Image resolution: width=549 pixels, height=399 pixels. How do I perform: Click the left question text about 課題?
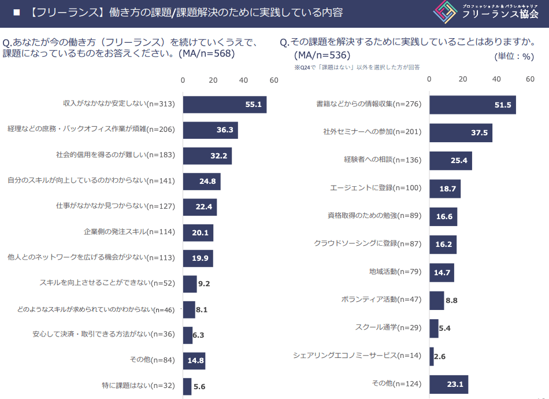click(130, 47)
